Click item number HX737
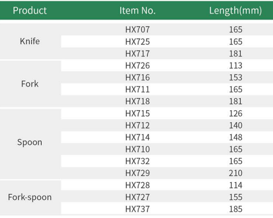The image size is (273, 218). click(137, 209)
